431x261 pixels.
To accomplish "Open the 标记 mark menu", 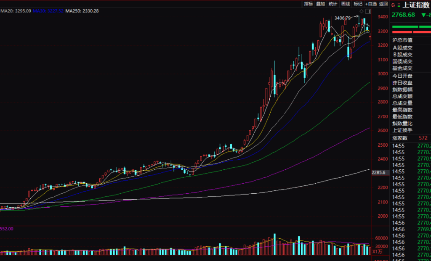I will point(358,4).
